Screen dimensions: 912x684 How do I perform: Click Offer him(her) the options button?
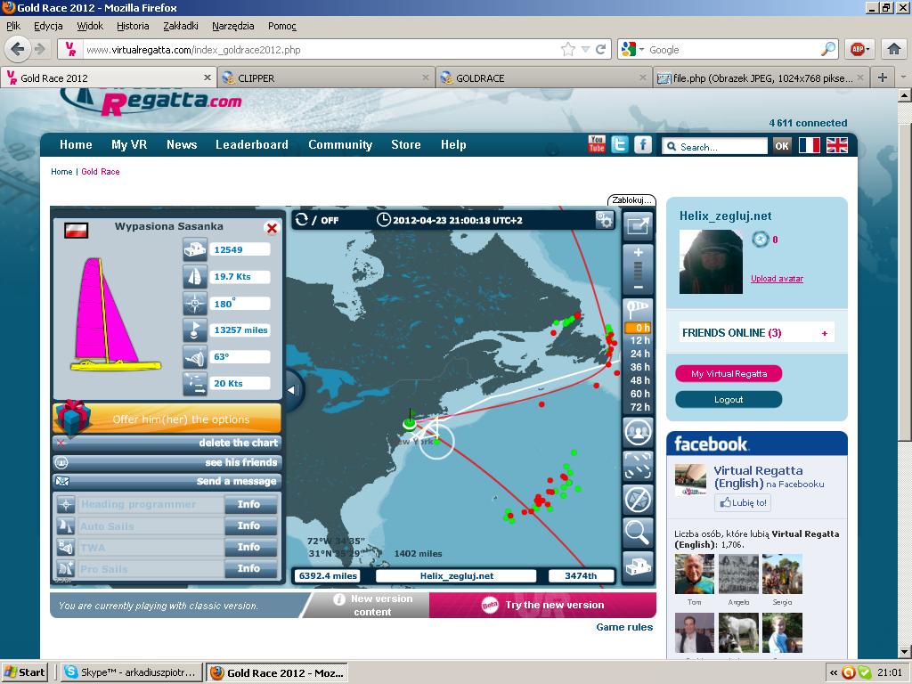tap(181, 419)
